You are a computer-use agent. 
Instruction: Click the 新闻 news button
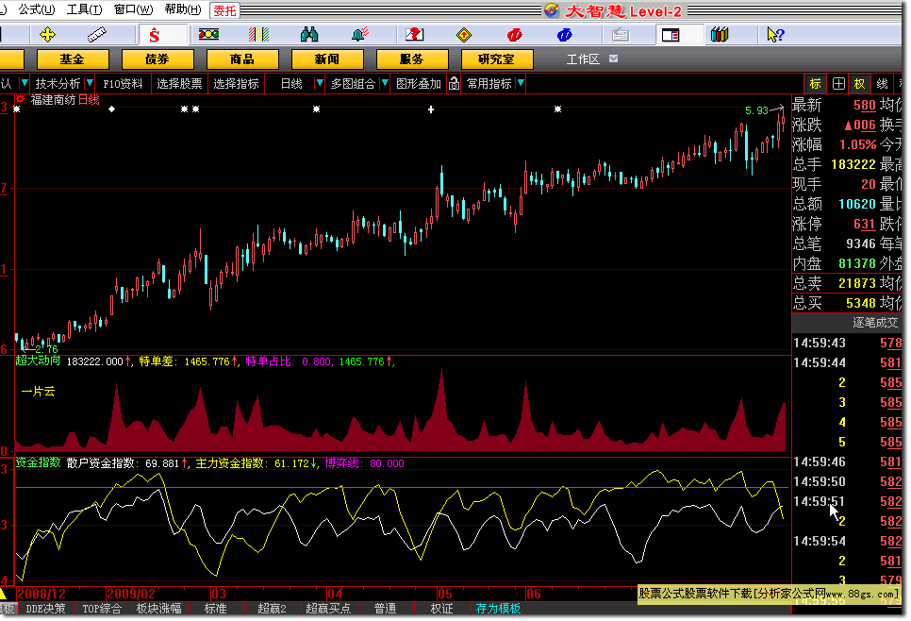326,59
